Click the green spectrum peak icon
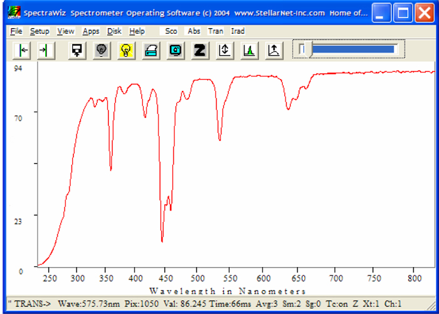This screenshot has height=314, width=439. click(249, 51)
